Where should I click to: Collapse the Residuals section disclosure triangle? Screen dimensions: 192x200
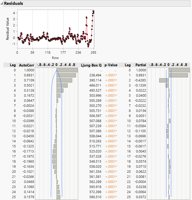(2, 3)
